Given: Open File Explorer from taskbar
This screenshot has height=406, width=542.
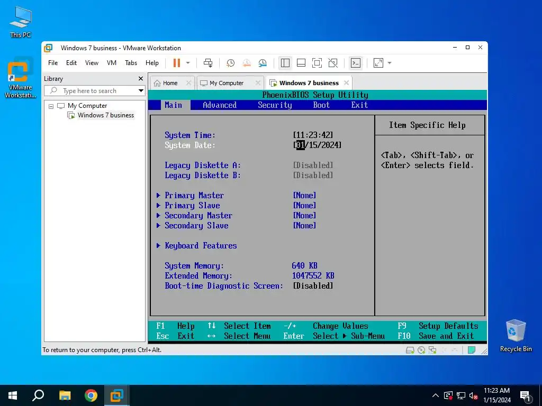Looking at the screenshot, I should click(x=65, y=395).
